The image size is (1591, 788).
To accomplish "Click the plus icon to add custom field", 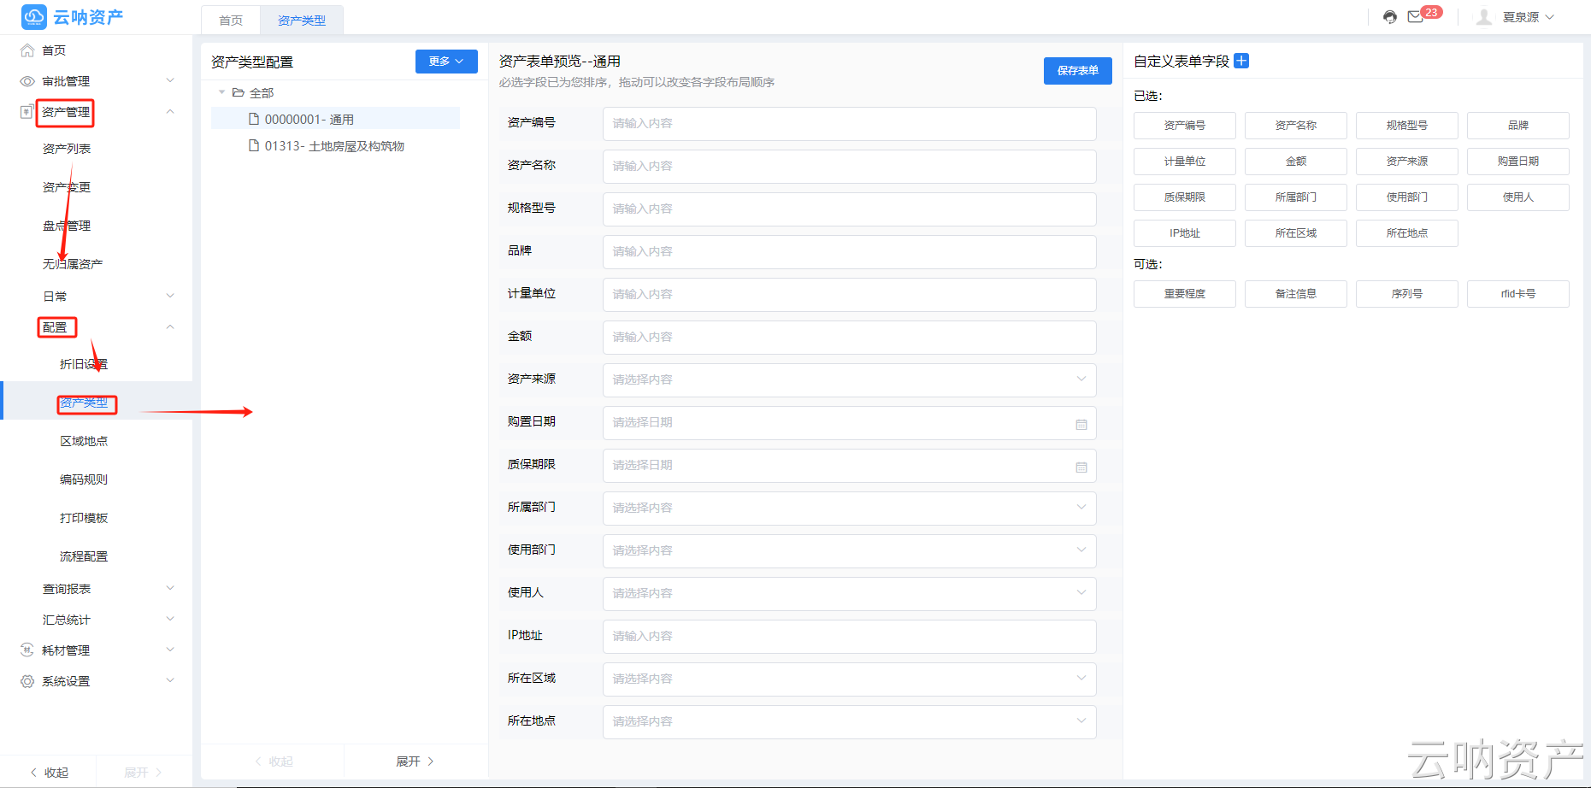I will point(1241,61).
